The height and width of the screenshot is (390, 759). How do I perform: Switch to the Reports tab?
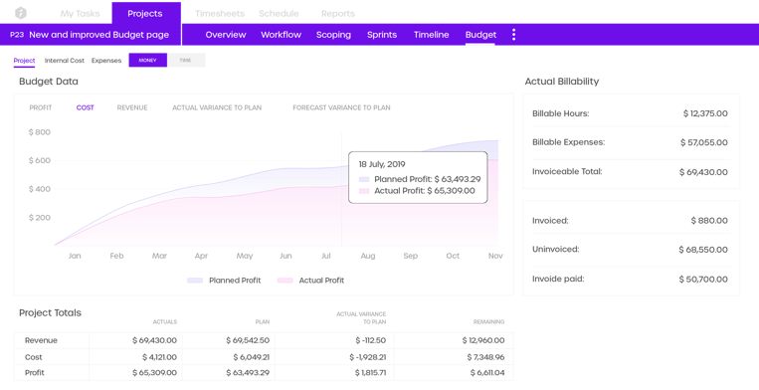tap(338, 14)
